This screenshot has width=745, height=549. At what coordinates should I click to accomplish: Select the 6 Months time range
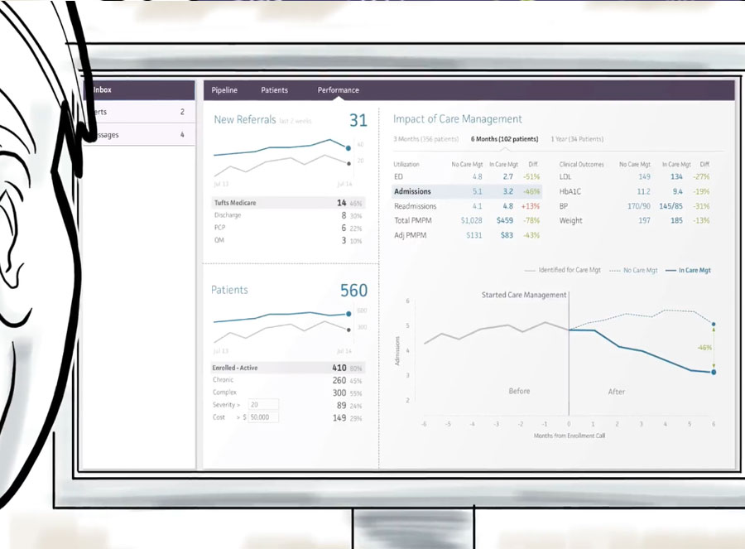504,139
